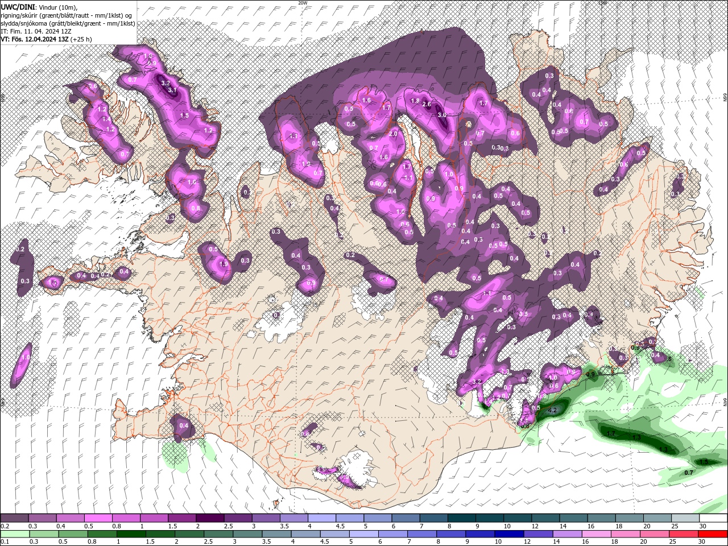Click the '15W' longitude label at the top
This screenshot has height=546, width=728.
(x=603, y=3)
